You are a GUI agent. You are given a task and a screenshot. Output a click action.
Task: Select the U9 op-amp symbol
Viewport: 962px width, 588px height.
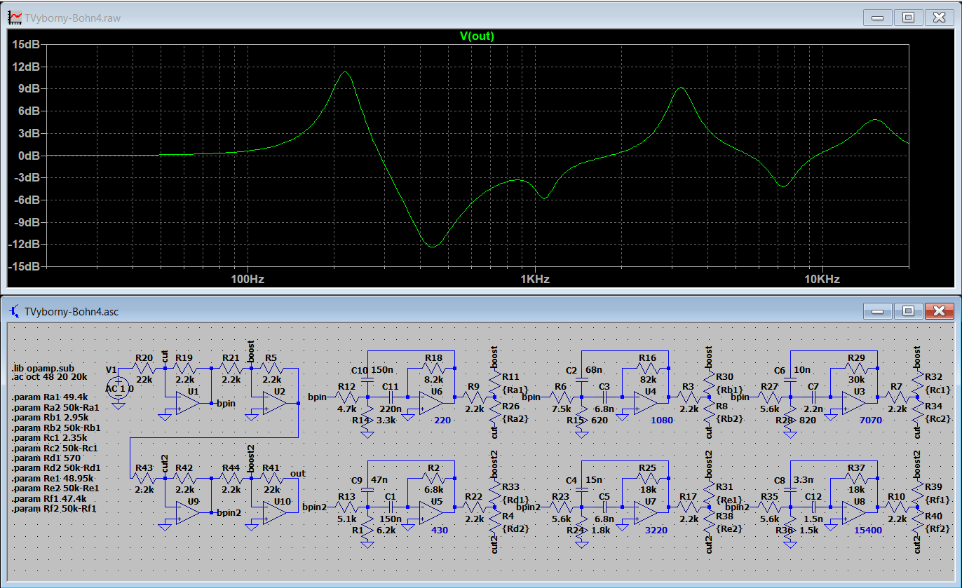click(189, 512)
